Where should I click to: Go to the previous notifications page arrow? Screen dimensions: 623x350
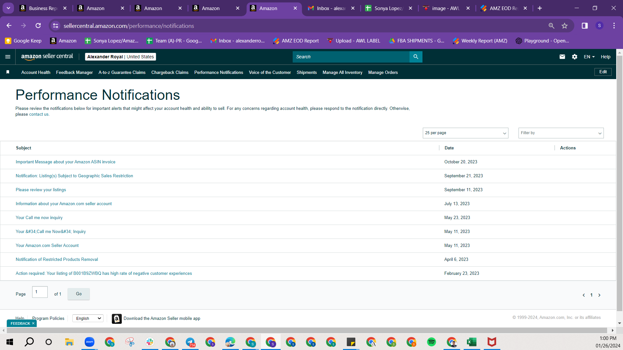pyautogui.click(x=584, y=295)
